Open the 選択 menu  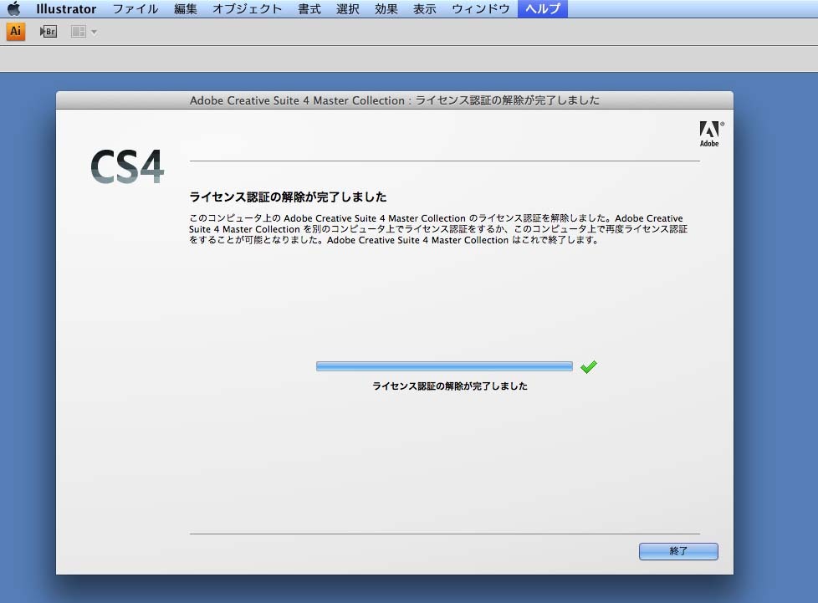click(347, 9)
